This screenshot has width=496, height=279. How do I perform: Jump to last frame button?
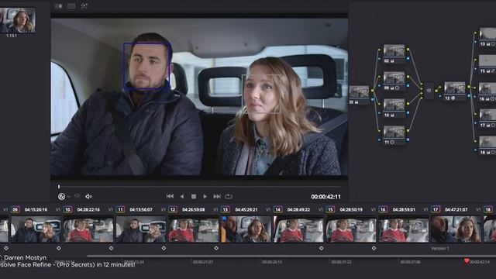217,196
